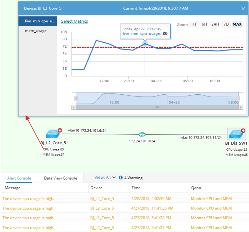249x232 pixels.
Task: Click red plus badge on BJ_L2_Core_5
Action: coord(60,130)
